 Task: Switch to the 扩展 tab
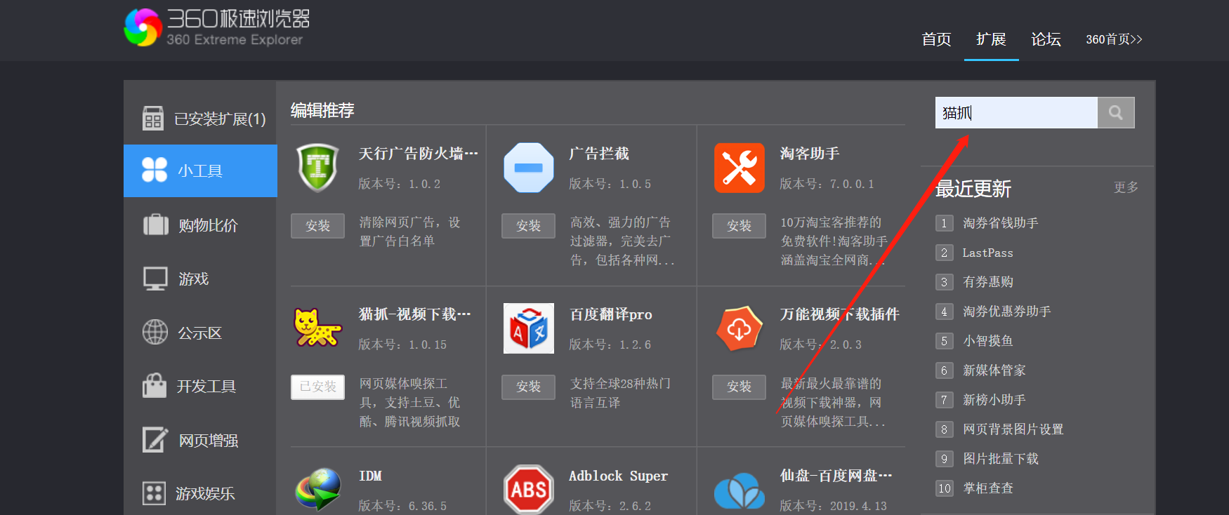click(991, 39)
